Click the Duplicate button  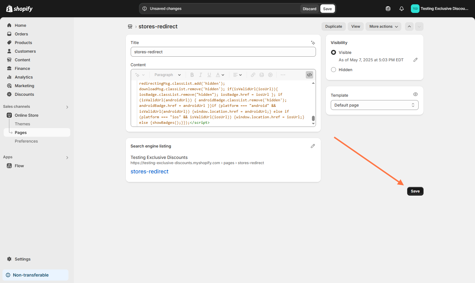[334, 26]
